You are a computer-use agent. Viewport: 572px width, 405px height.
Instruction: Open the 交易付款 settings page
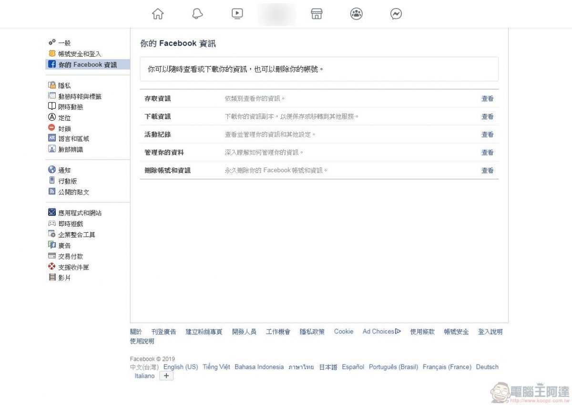[x=71, y=257]
